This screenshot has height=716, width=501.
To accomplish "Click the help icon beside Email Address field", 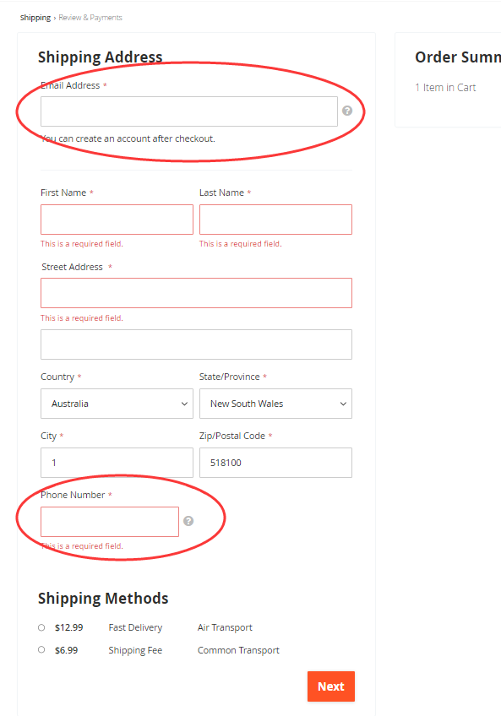I will pyautogui.click(x=347, y=111).
